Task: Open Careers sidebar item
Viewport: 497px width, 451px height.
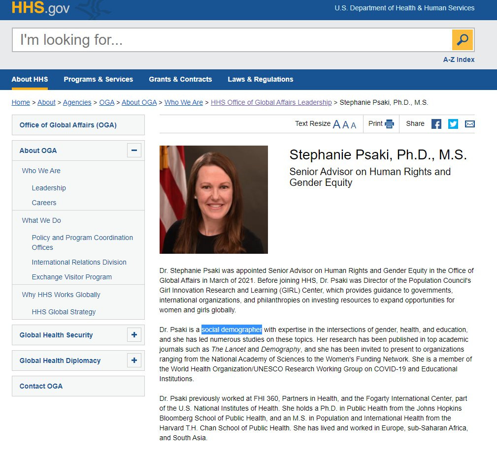Action: pos(44,203)
